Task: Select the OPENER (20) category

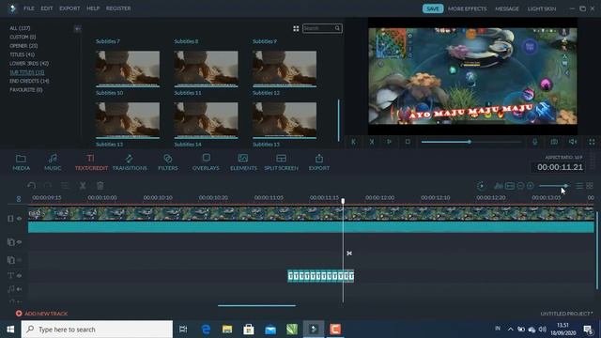Action: pyautogui.click(x=23, y=46)
